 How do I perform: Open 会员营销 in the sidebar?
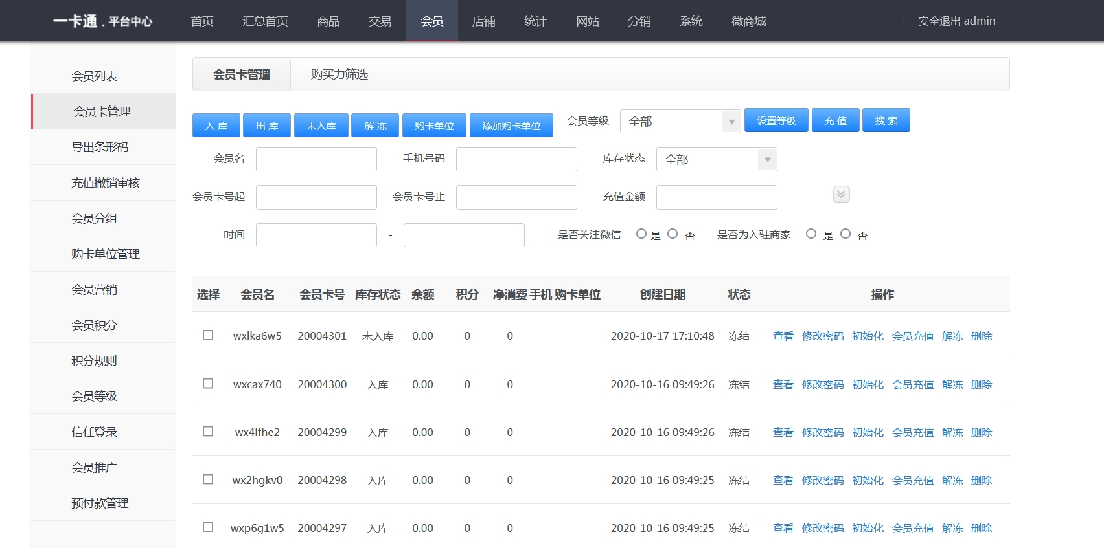click(x=103, y=289)
